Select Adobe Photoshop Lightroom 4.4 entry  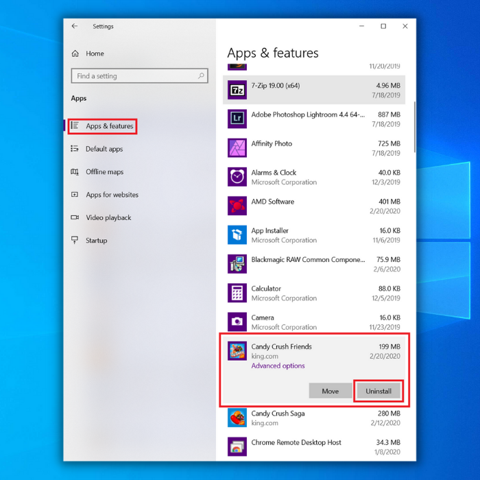point(314,119)
